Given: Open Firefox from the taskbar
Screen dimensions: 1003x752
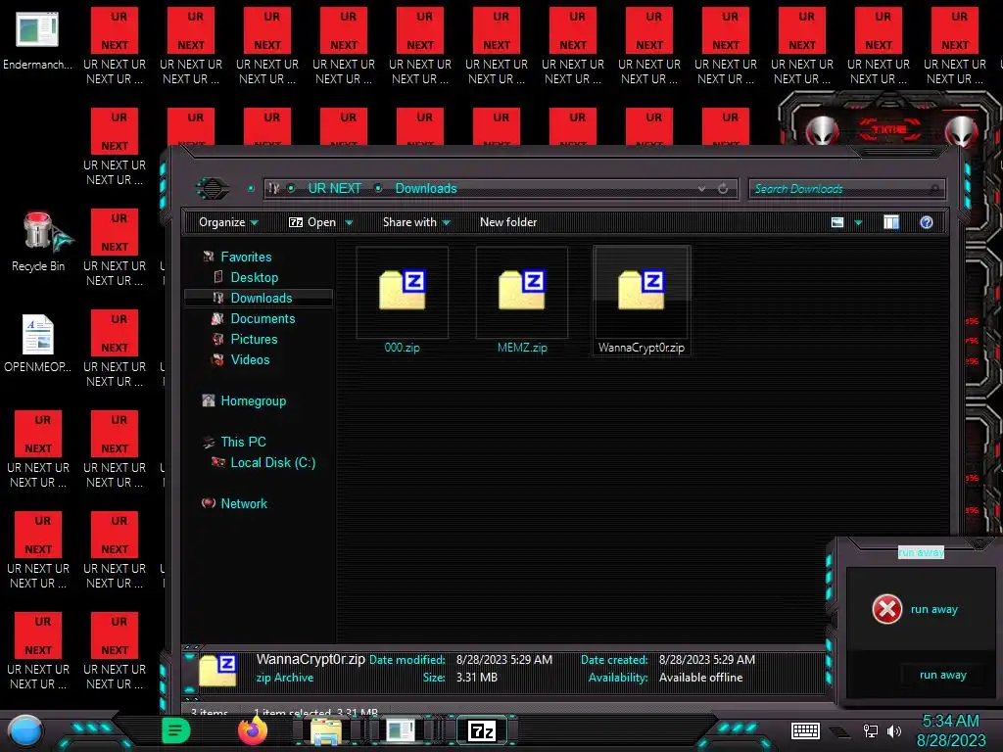Looking at the screenshot, I should (x=253, y=730).
